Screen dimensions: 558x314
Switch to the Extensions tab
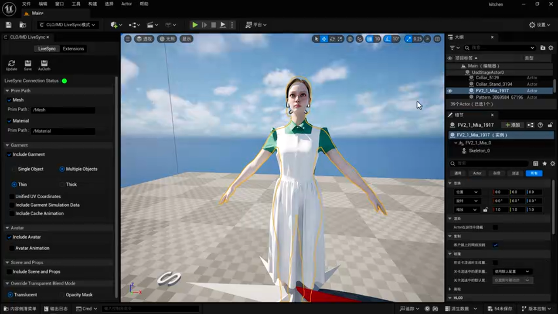point(73,48)
